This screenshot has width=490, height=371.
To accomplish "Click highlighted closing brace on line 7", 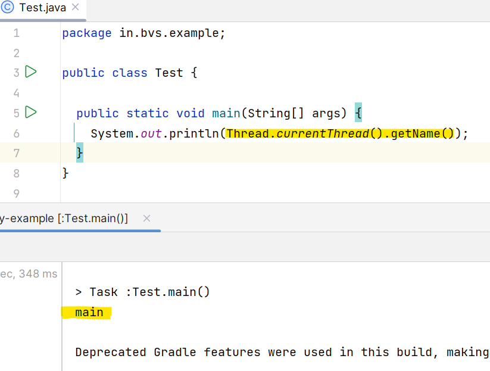I will click(x=80, y=152).
